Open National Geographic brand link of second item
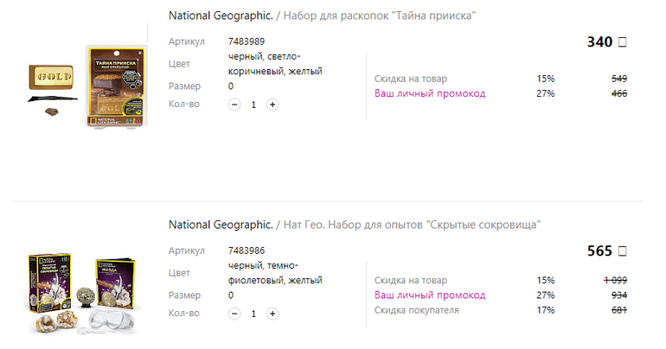 (220, 225)
